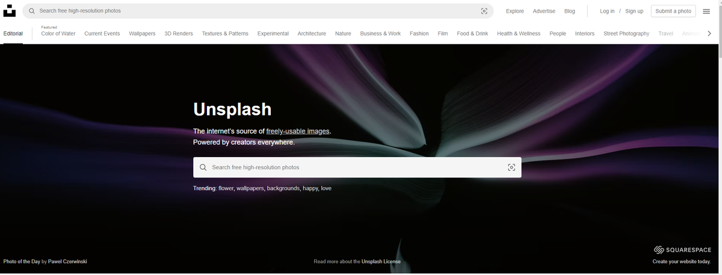Viewport: 722px width, 275px height.
Task: Open Health & Wellness category
Action: click(x=519, y=34)
